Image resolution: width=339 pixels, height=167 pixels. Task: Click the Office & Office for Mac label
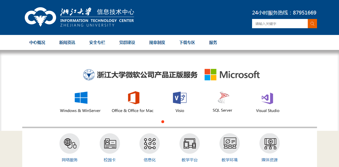(x=133, y=111)
